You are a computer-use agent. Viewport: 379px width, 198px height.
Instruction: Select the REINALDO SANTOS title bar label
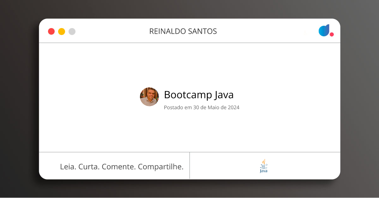[183, 31]
